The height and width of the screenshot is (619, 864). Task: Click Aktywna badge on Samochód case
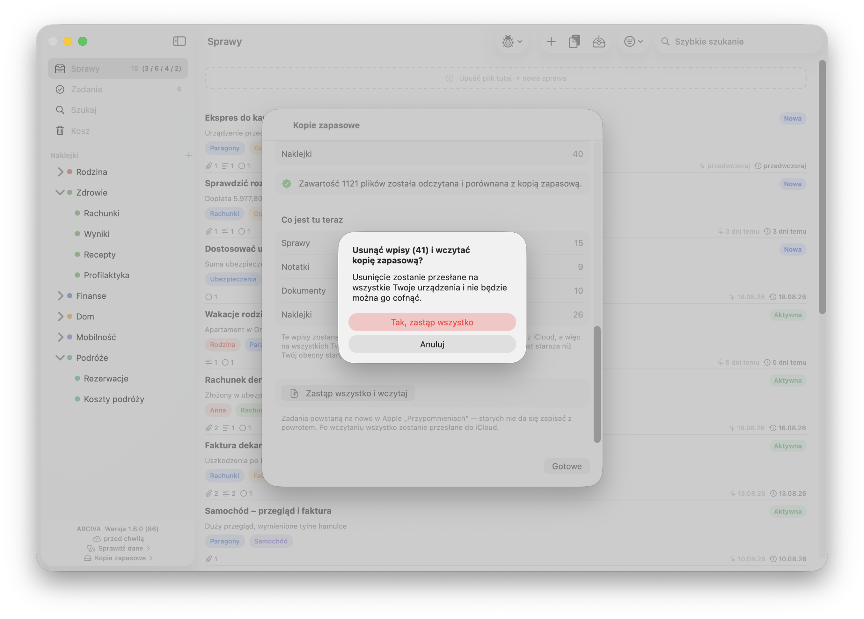coord(787,511)
